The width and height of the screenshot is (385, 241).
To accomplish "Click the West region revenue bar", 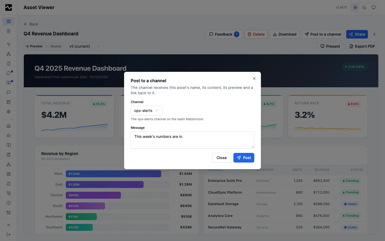I will [x=113, y=174].
